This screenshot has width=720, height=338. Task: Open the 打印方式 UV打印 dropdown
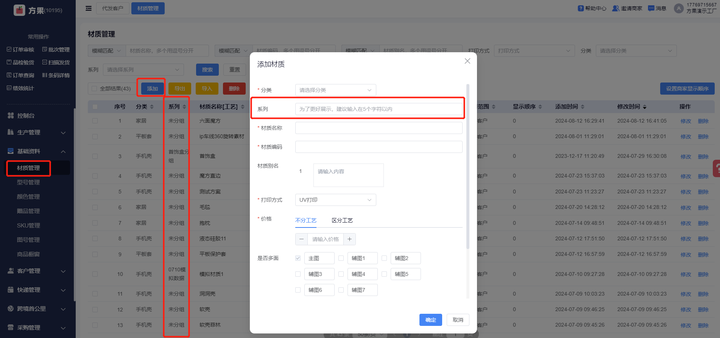click(x=335, y=200)
